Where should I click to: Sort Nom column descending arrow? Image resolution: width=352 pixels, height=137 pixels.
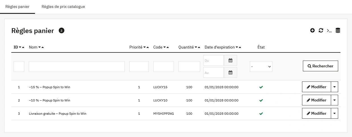39,47
